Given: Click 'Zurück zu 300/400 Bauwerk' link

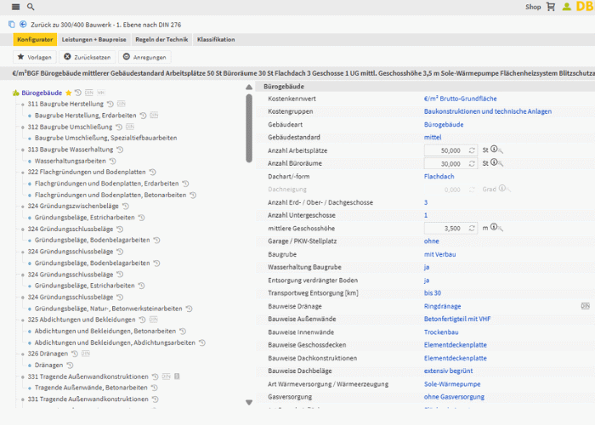Looking at the screenshot, I should click(106, 25).
